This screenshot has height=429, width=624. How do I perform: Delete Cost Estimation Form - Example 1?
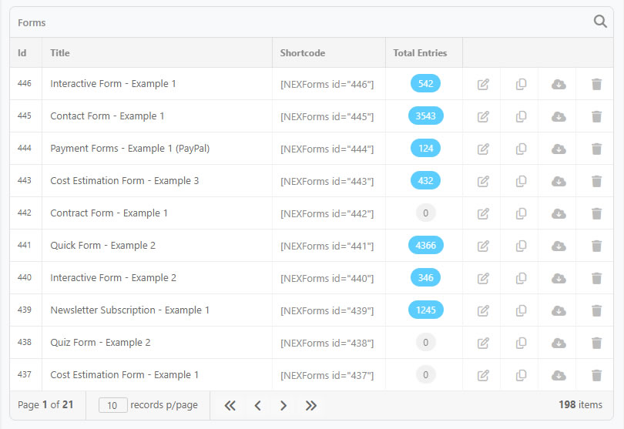pos(596,375)
